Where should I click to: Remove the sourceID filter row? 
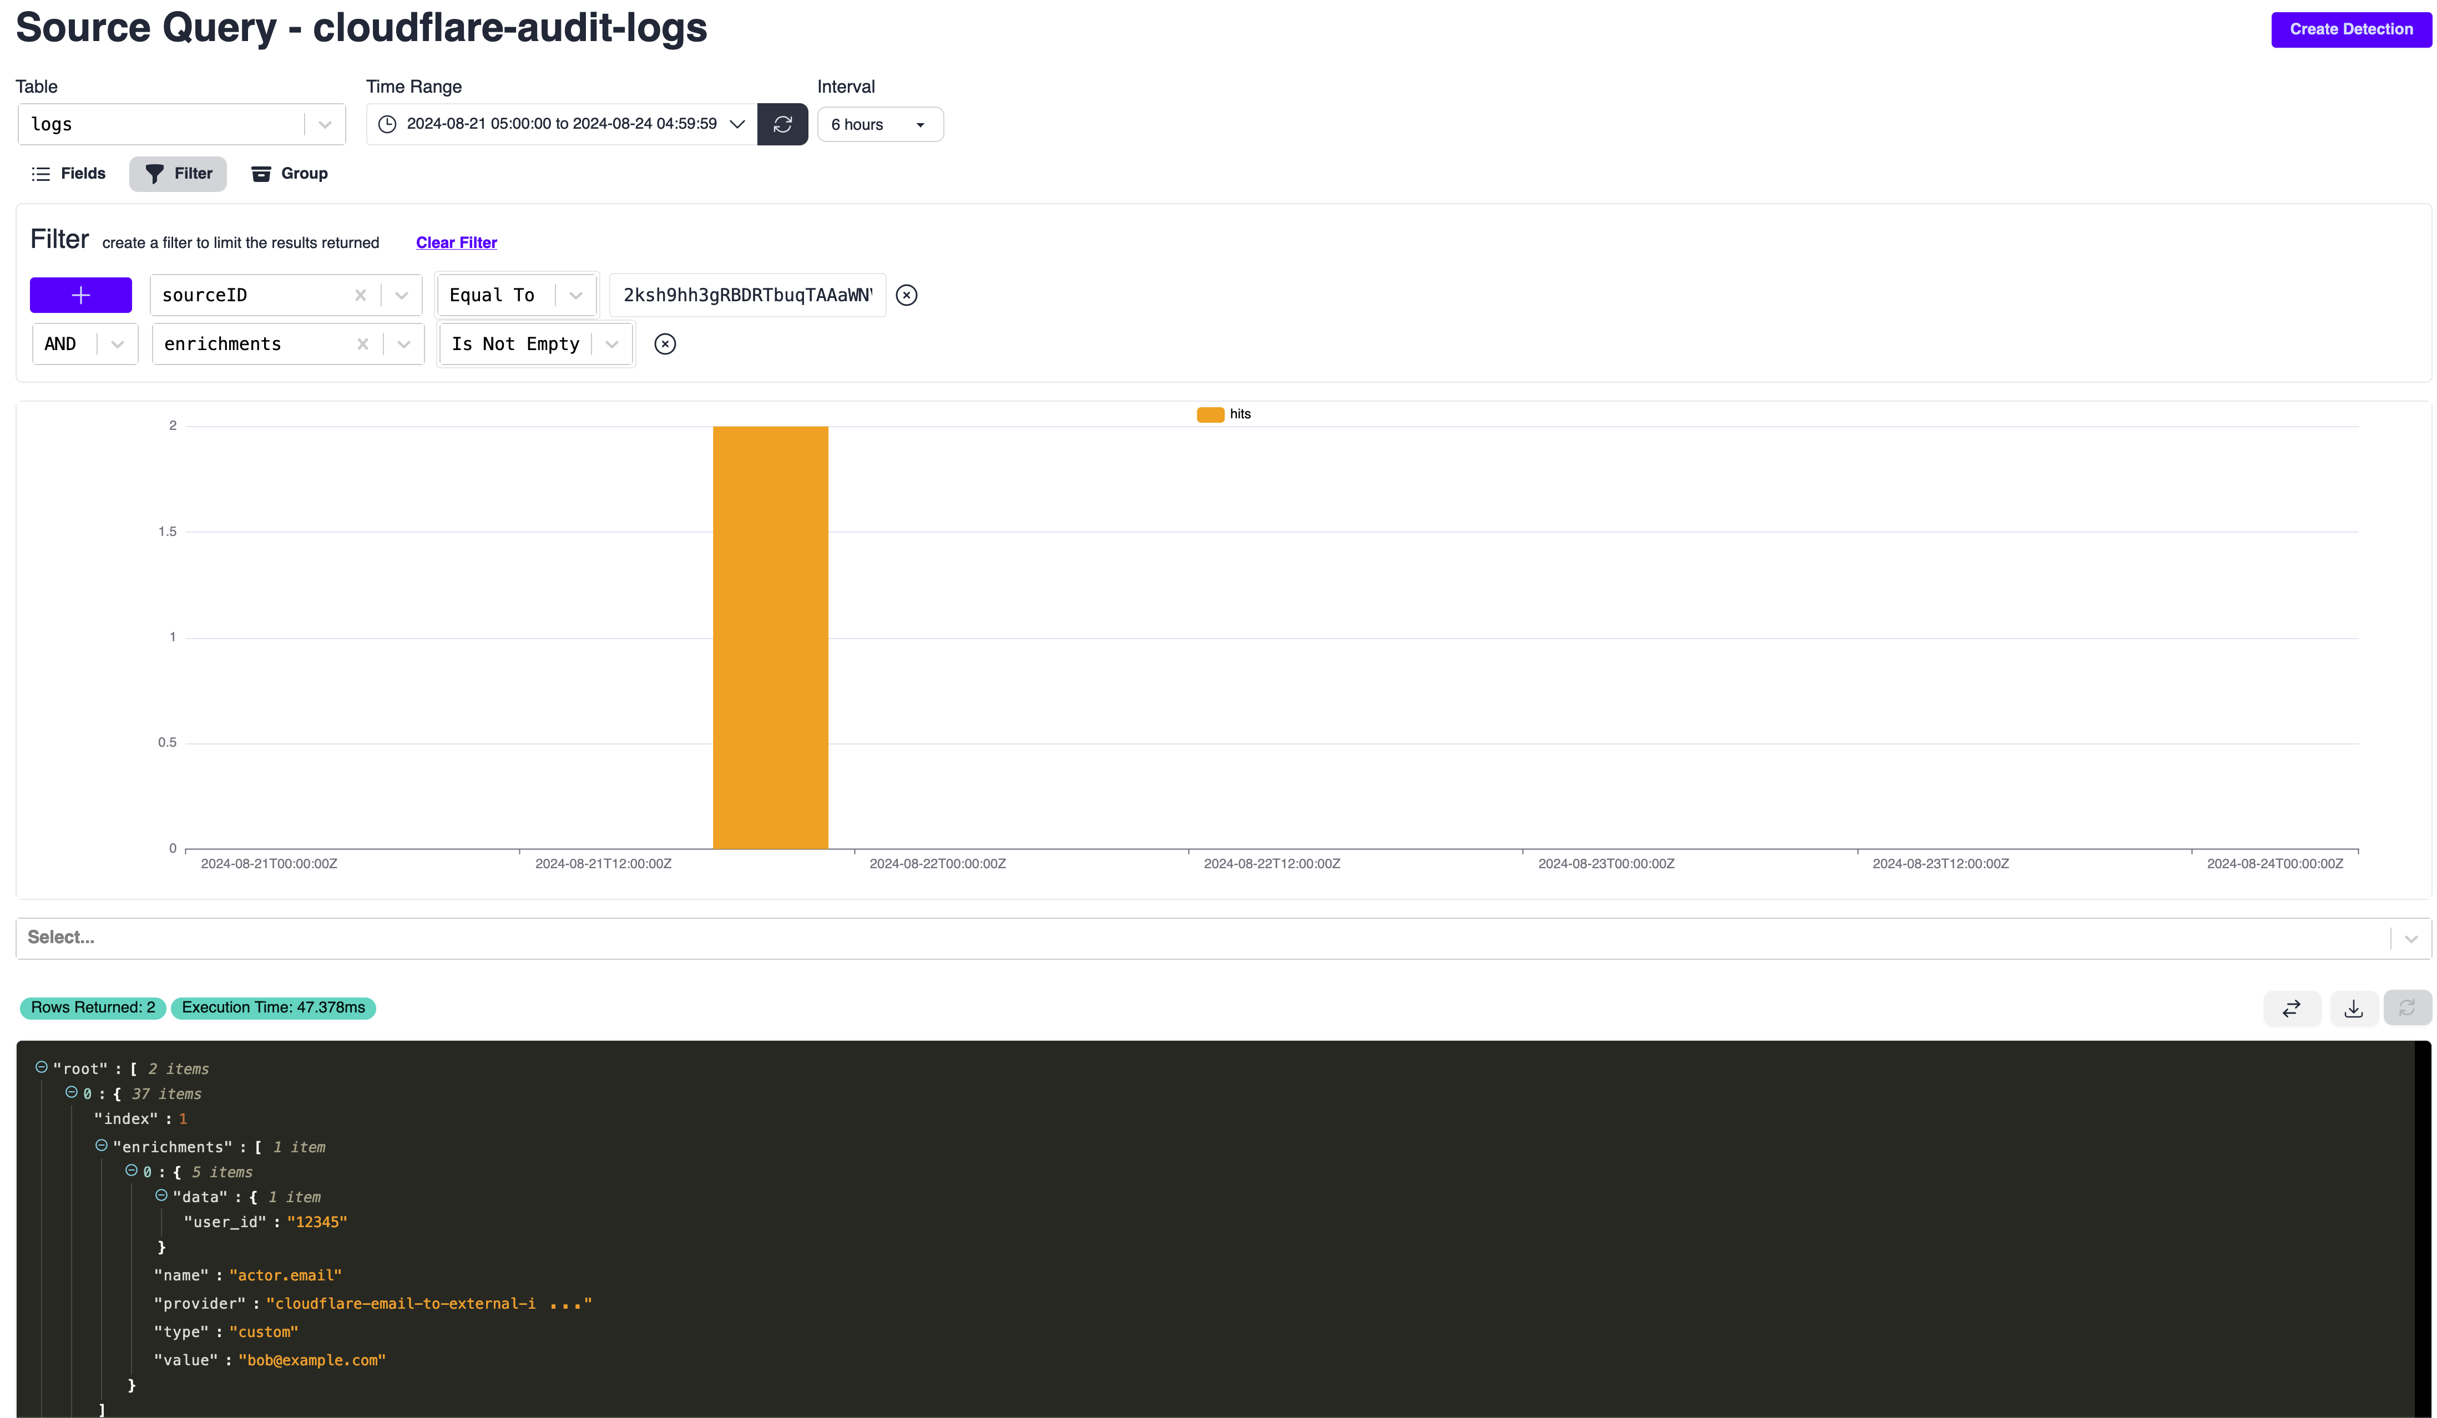click(906, 295)
